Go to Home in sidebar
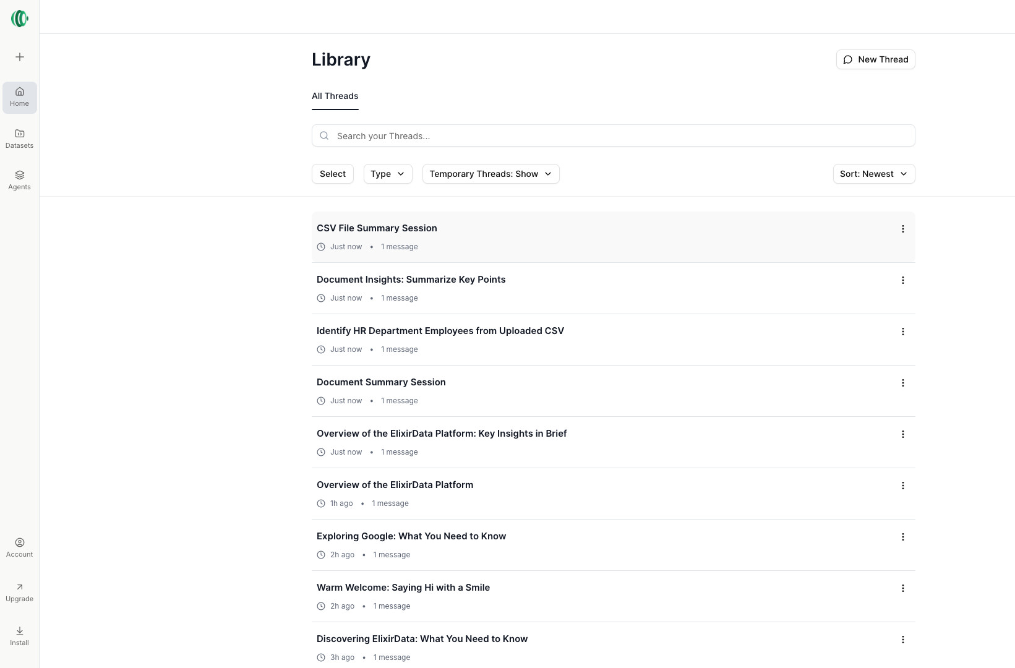Viewport: 1015px width, 668px height. point(20,97)
